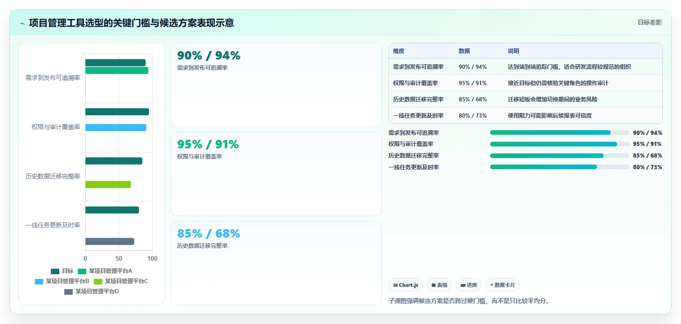Click the 进度 tag chip
This screenshot has width=681, height=324.
click(x=469, y=285)
